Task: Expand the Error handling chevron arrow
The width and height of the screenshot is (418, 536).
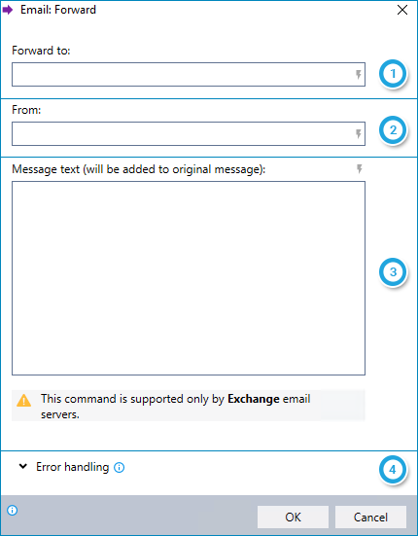Action: 23,466
